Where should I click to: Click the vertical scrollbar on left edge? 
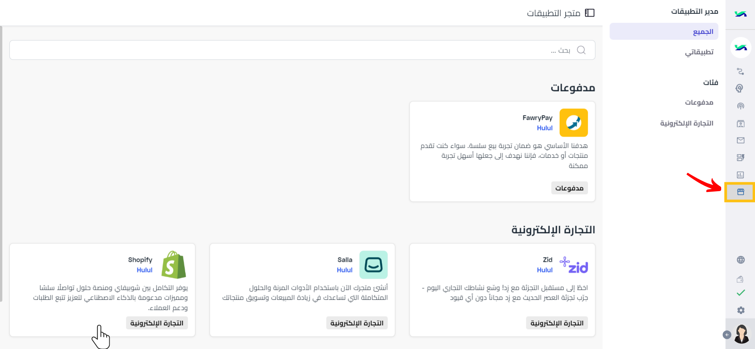pos(1,164)
